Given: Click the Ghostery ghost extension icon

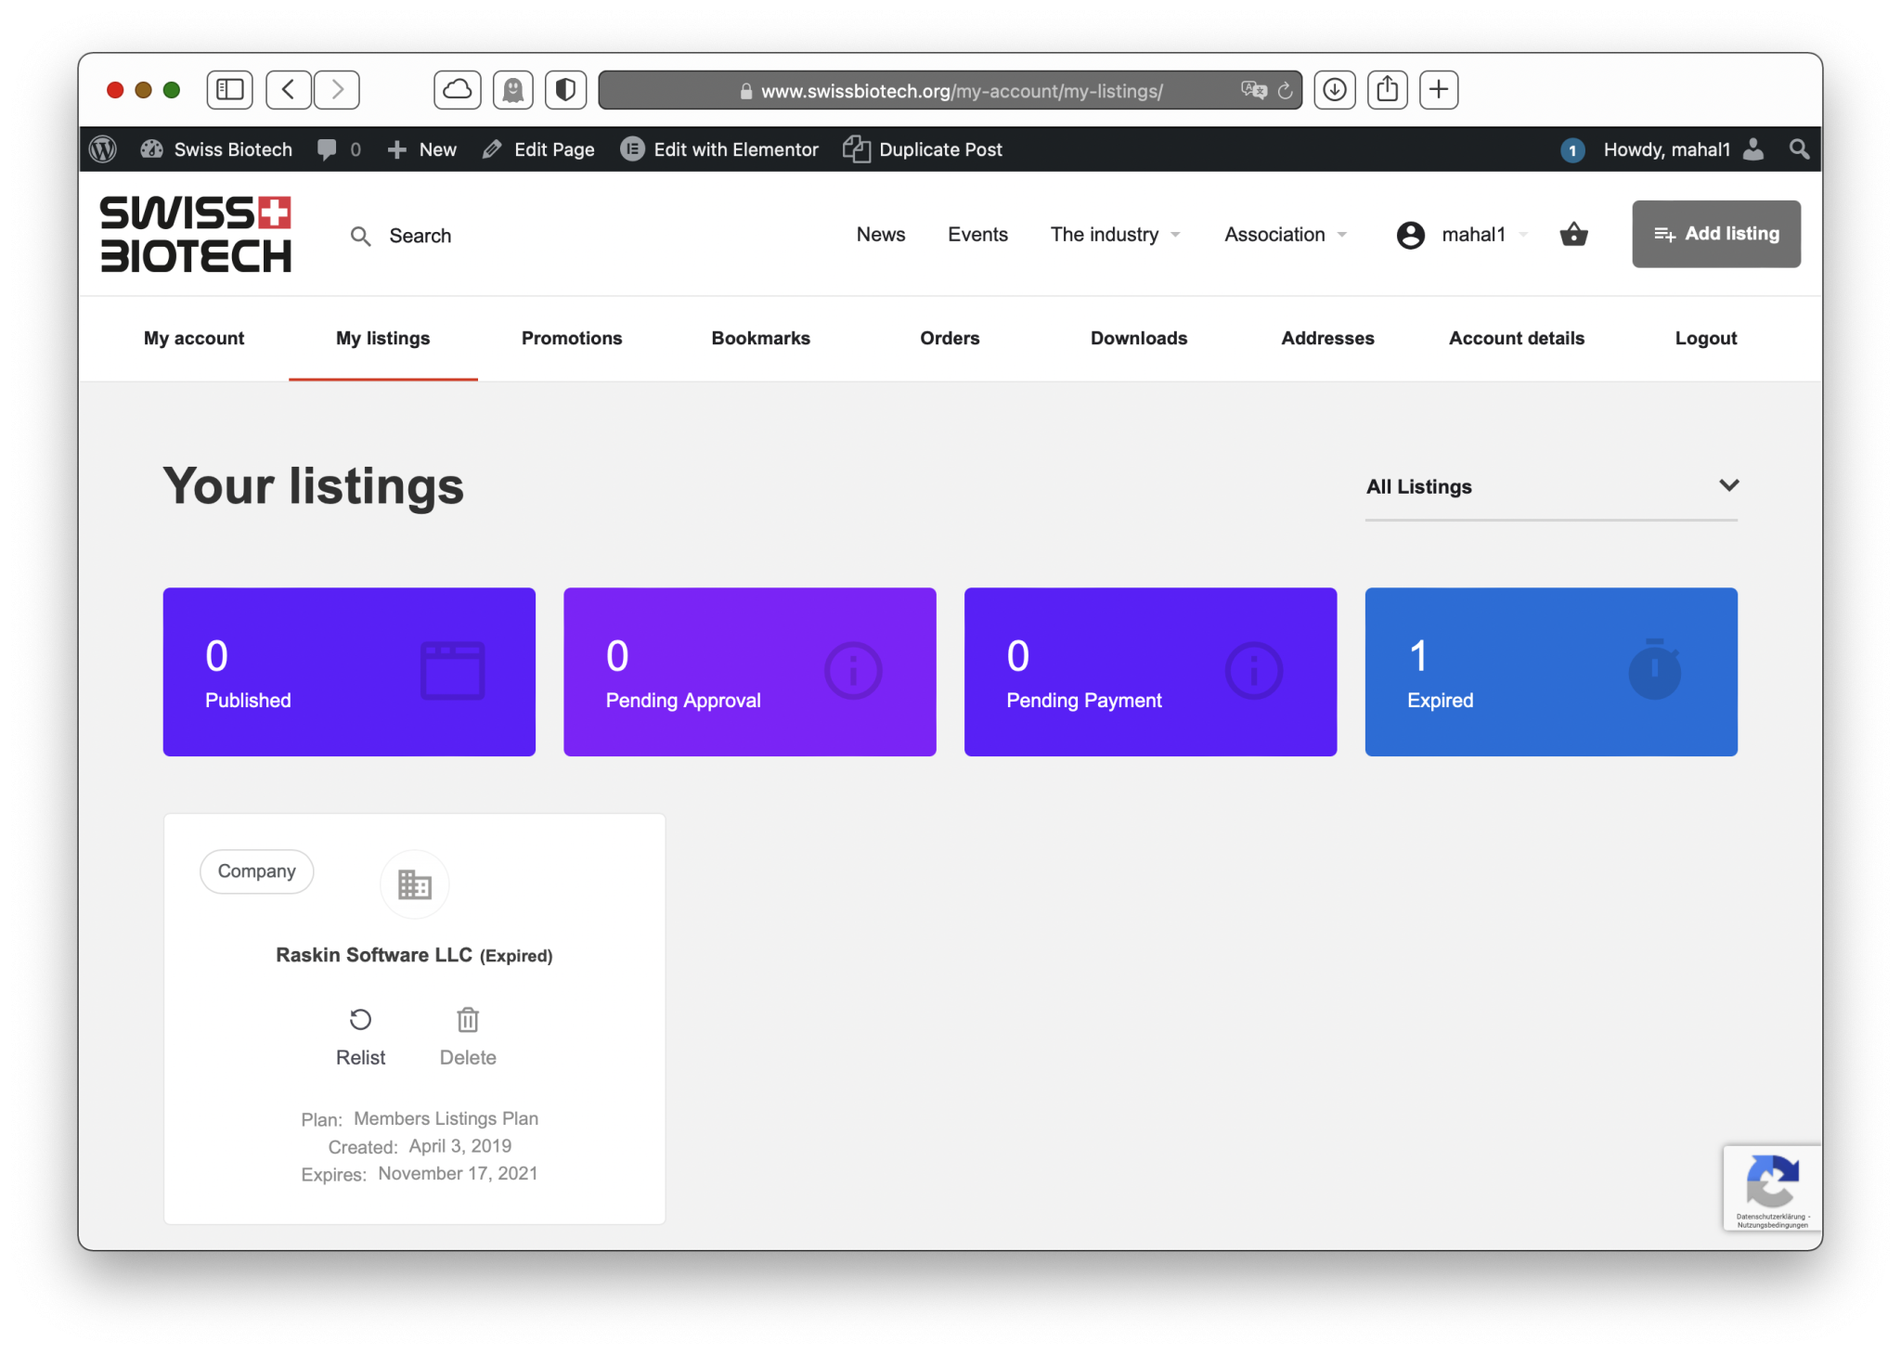Looking at the screenshot, I should pyautogui.click(x=512, y=90).
